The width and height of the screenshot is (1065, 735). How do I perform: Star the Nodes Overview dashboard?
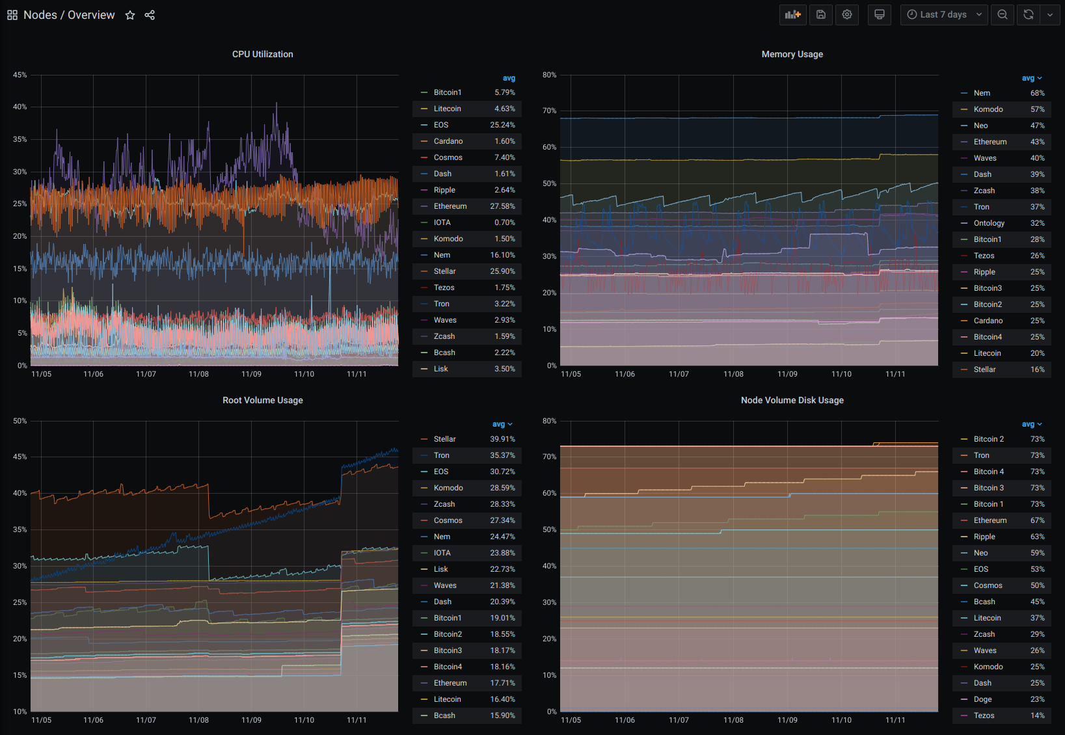(129, 15)
